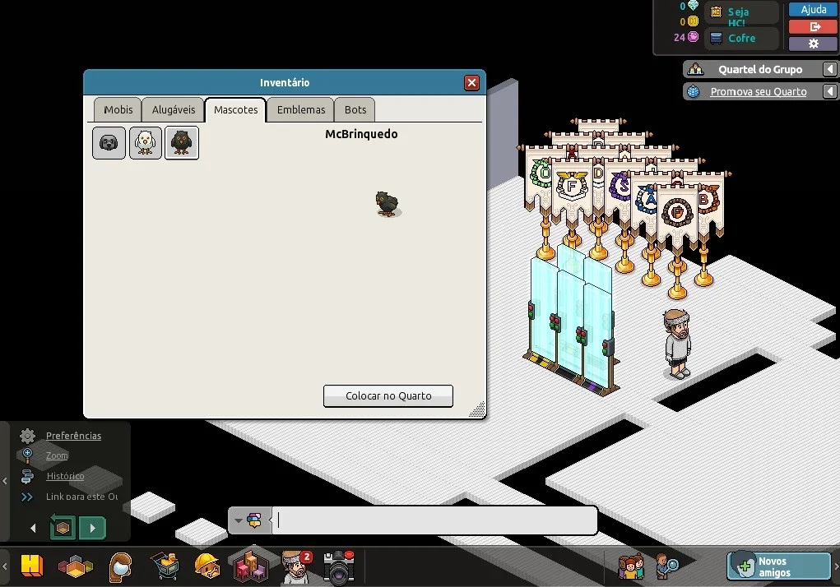
Task: Click the room thumbnail button
Action: 63,528
